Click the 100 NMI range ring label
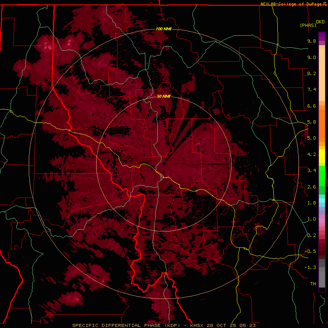This screenshot has width=328, height=328. coord(164,29)
